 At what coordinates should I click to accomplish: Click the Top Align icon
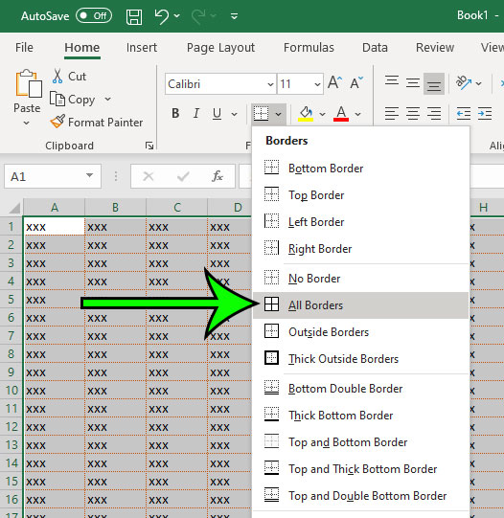[x=392, y=81]
